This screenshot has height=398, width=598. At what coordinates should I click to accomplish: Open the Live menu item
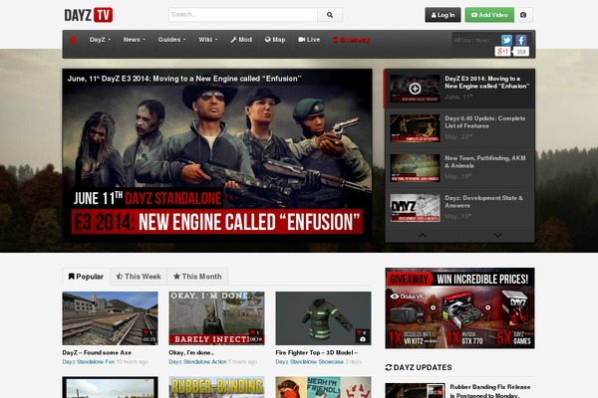[309, 40]
